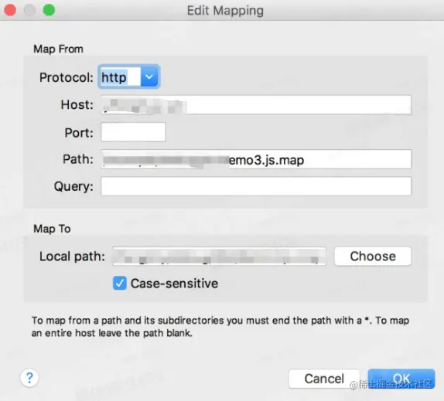
Task: Cancel the Edit Mapping dialog
Action: pyautogui.click(x=324, y=379)
